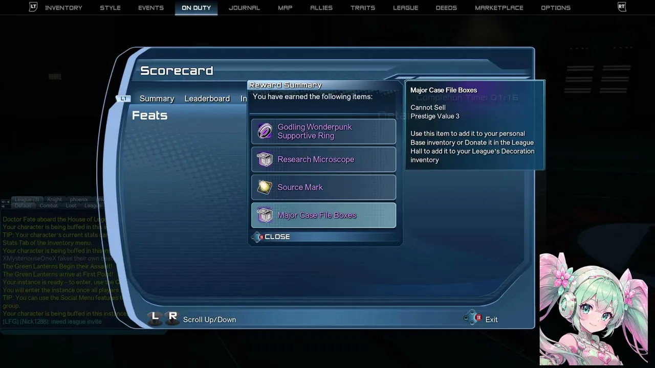Open the League menu in top bar

point(405,8)
